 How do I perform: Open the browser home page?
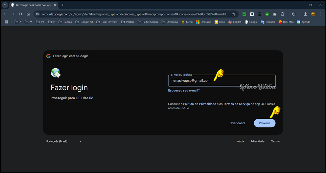tap(28, 14)
